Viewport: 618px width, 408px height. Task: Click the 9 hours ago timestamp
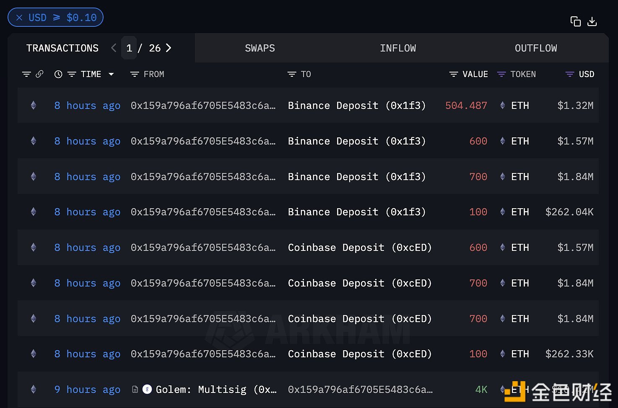[x=87, y=390]
